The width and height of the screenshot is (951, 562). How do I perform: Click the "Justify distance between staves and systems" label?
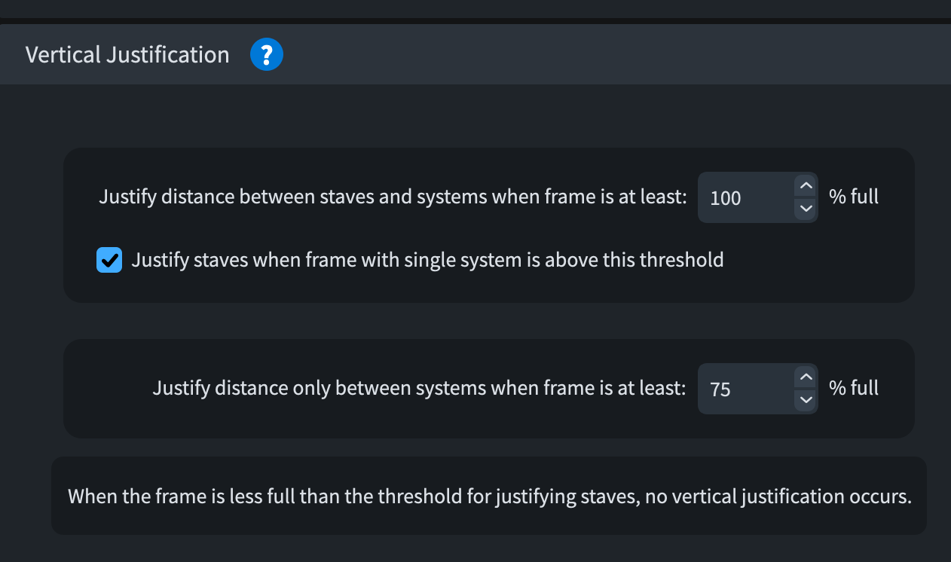coord(393,197)
